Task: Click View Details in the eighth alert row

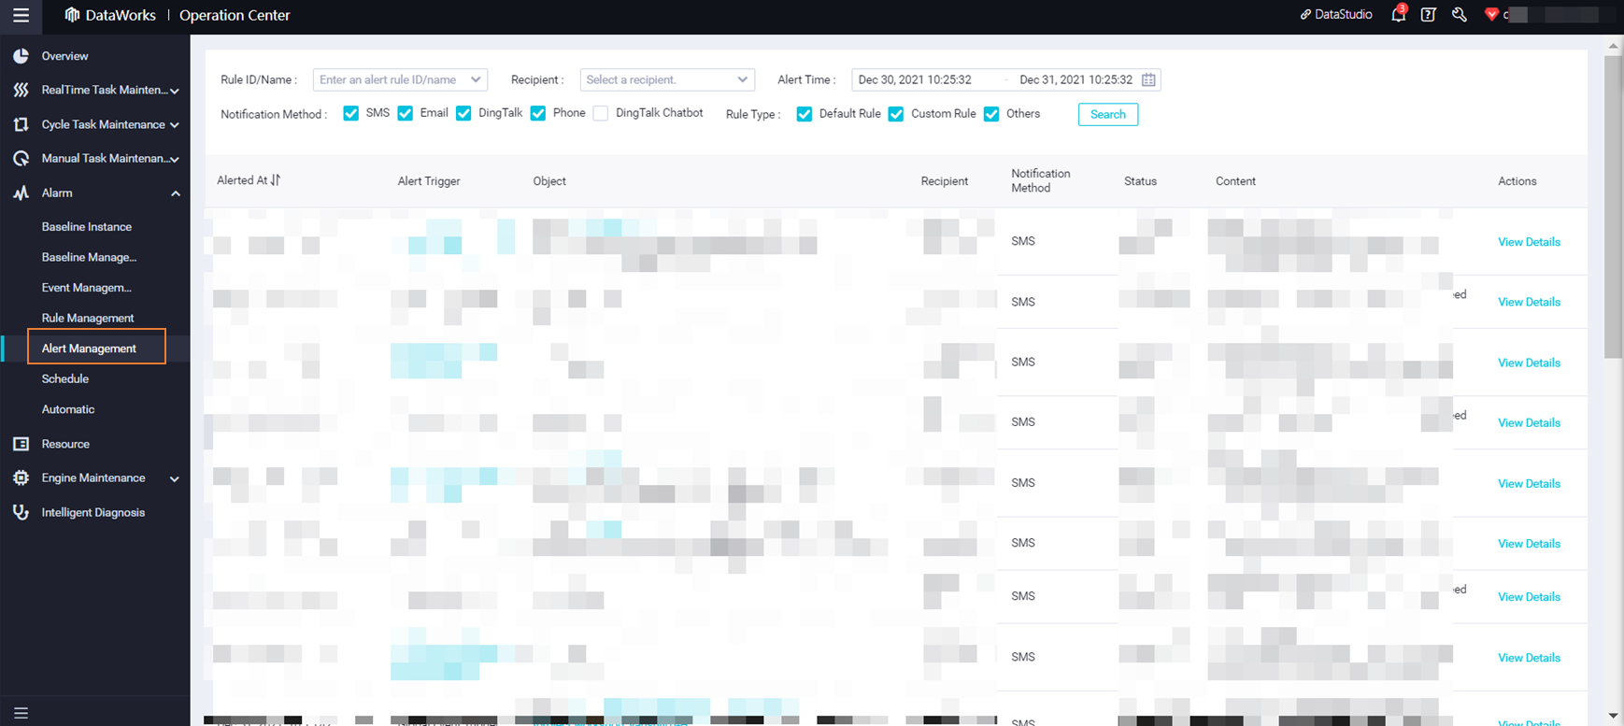Action: [x=1529, y=657]
